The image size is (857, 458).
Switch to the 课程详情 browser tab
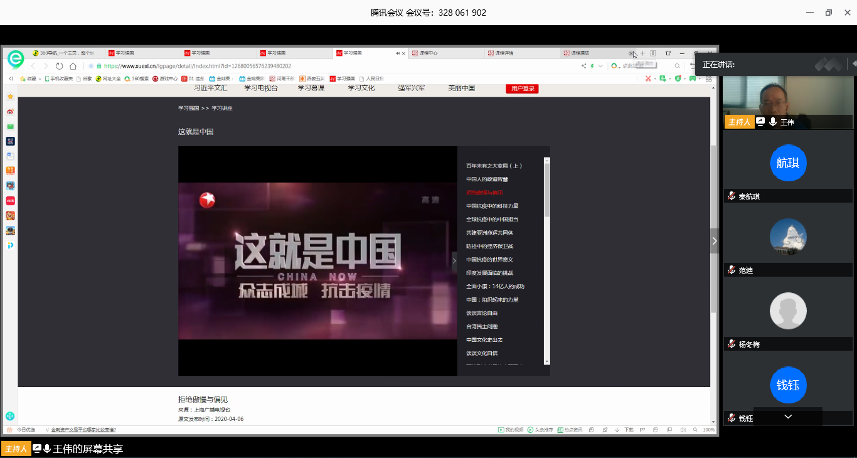point(521,53)
